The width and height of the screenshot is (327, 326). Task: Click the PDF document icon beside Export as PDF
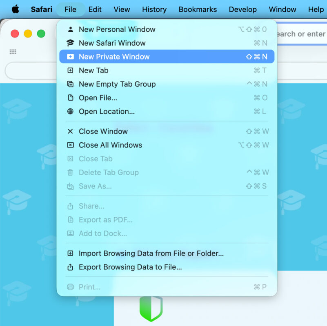pos(71,220)
